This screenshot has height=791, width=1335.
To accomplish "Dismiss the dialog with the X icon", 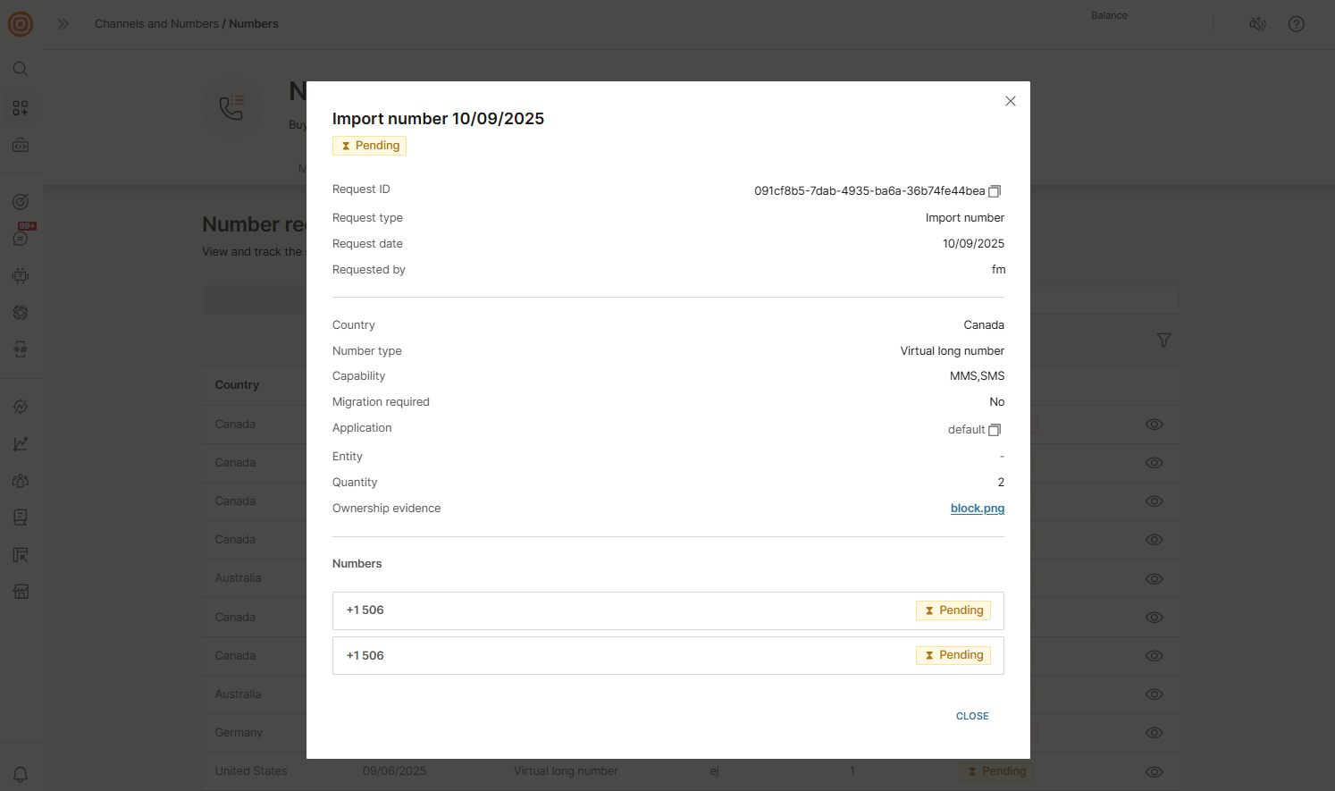I will click(x=1010, y=101).
